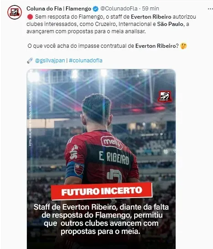213x249 pixels.
Task: Click the bold São Paulo text in tweet
Action: (x=170, y=24)
